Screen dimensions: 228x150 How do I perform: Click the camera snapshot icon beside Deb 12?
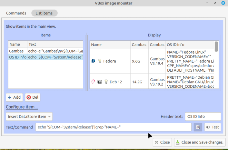click(x=100, y=82)
